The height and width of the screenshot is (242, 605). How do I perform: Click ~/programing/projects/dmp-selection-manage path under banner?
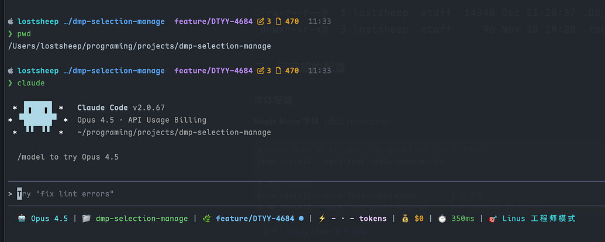174,132
